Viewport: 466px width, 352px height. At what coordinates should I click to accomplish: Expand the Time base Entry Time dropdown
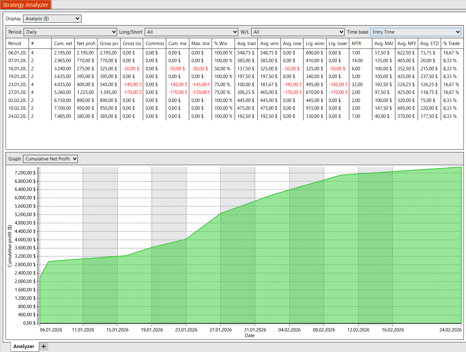(x=415, y=32)
